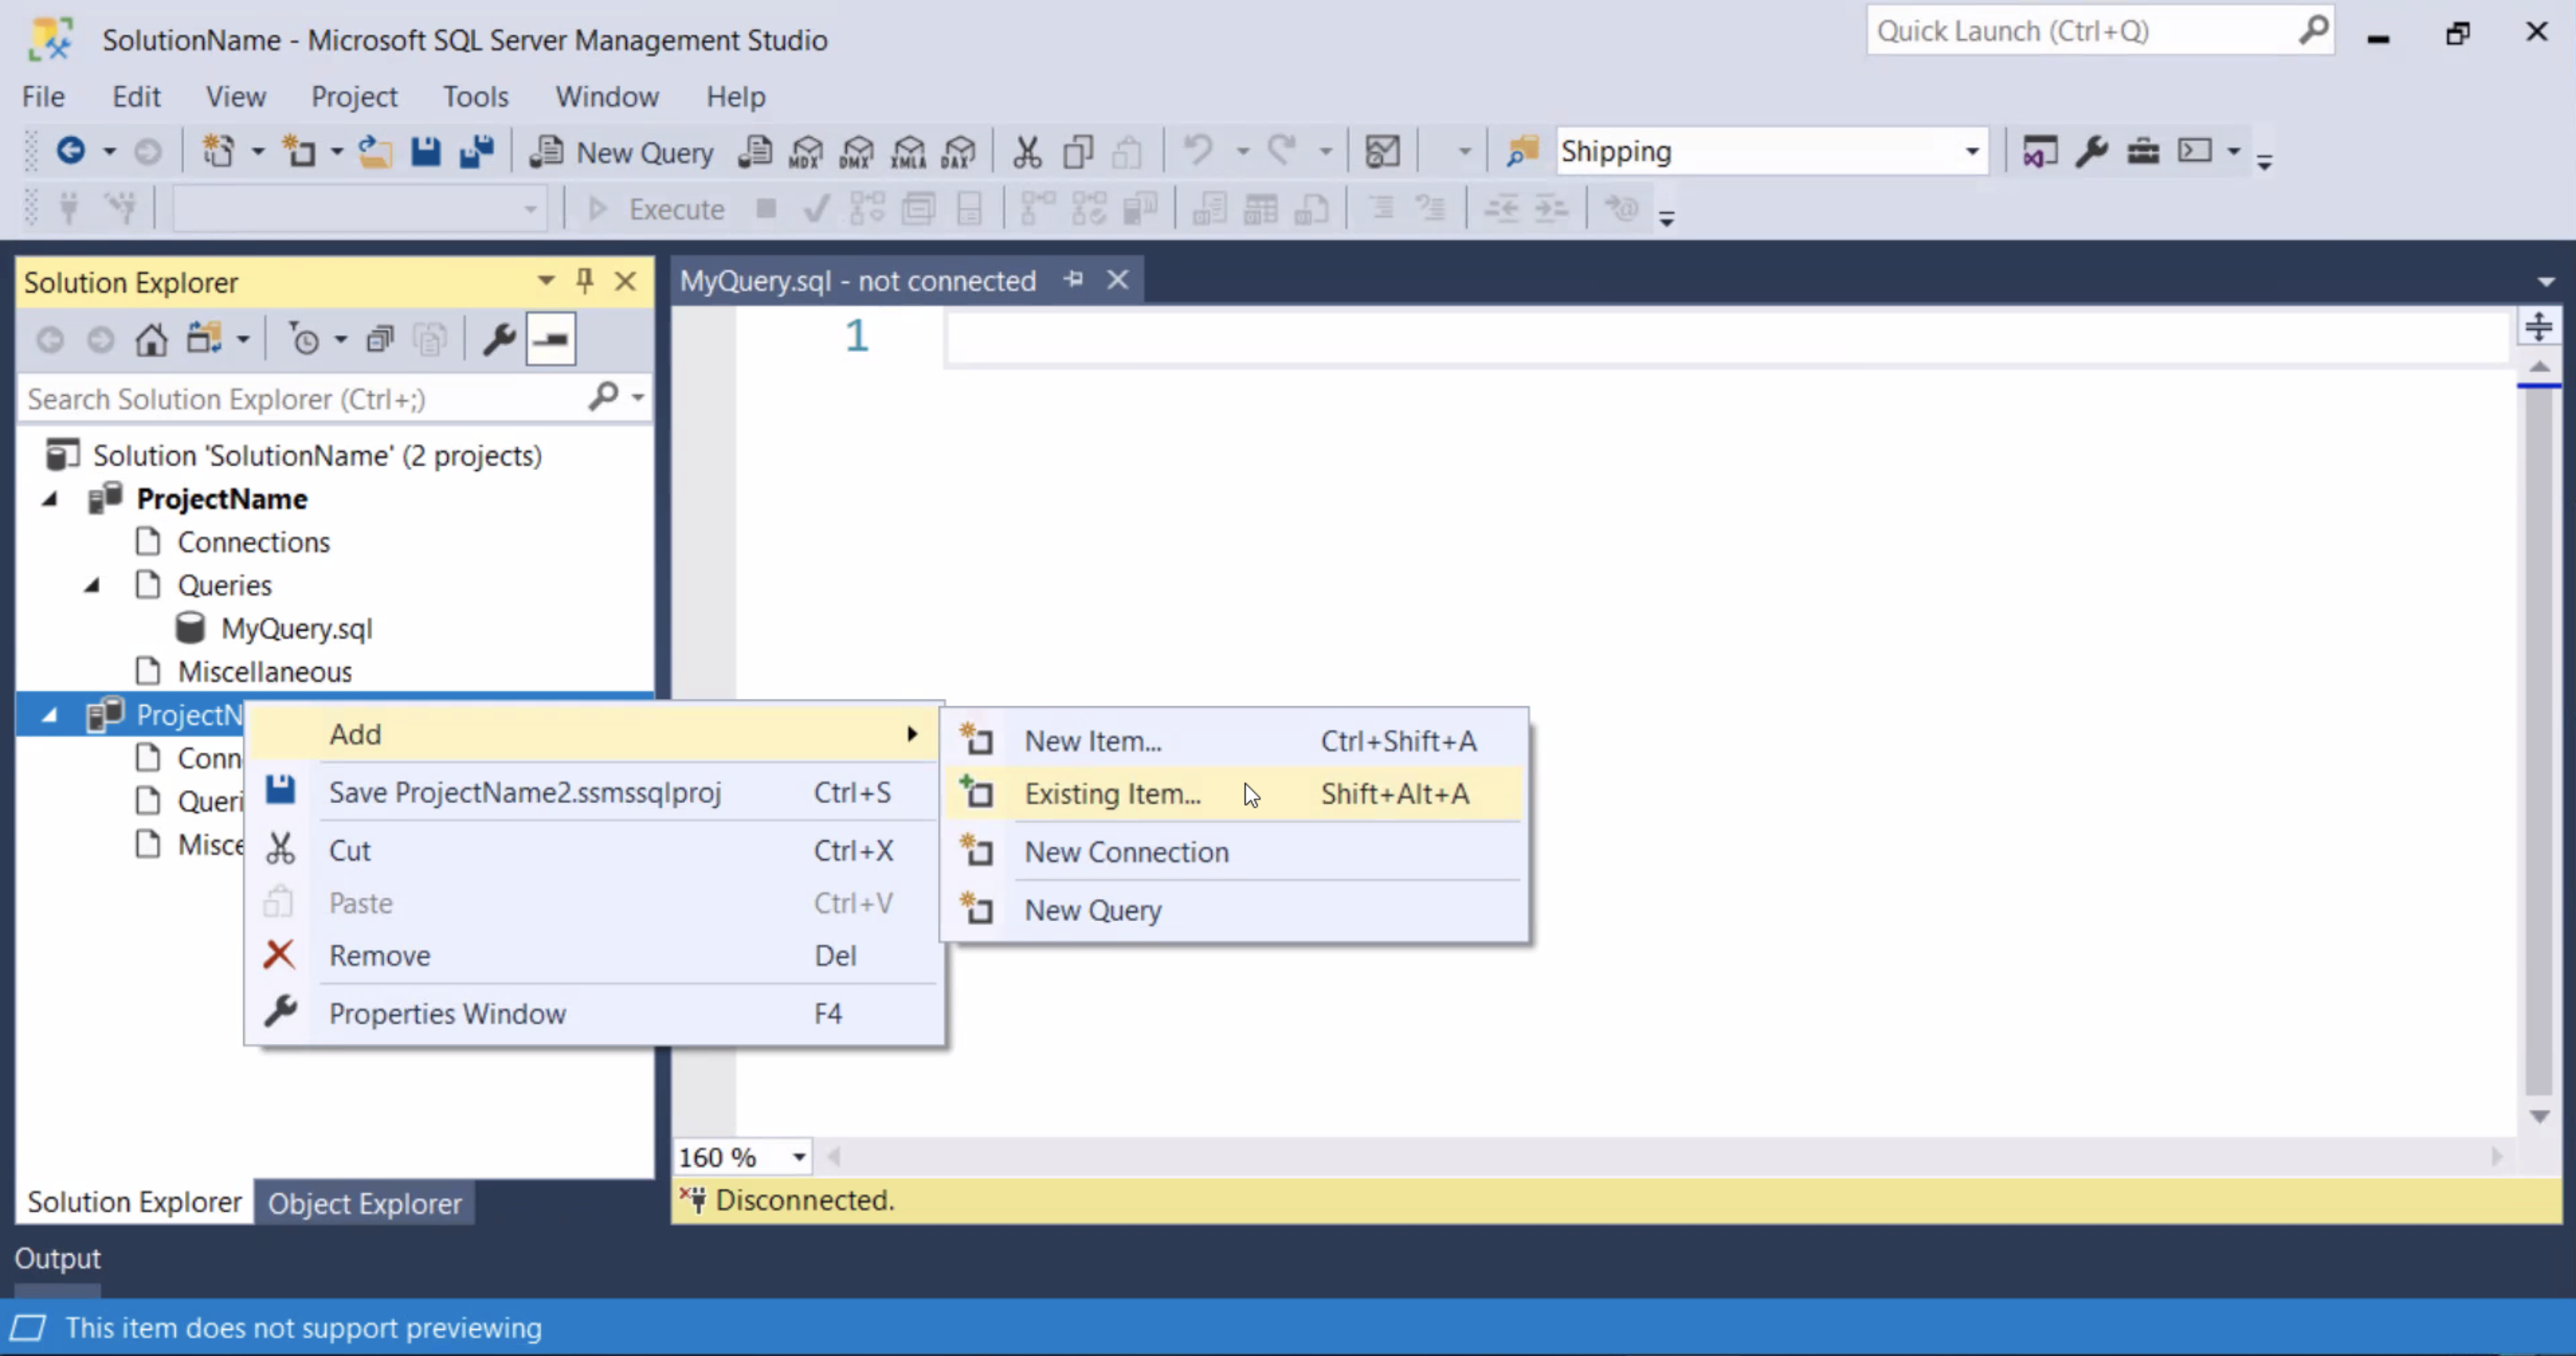Click the Solution Explorer properties wrench

click(x=499, y=340)
